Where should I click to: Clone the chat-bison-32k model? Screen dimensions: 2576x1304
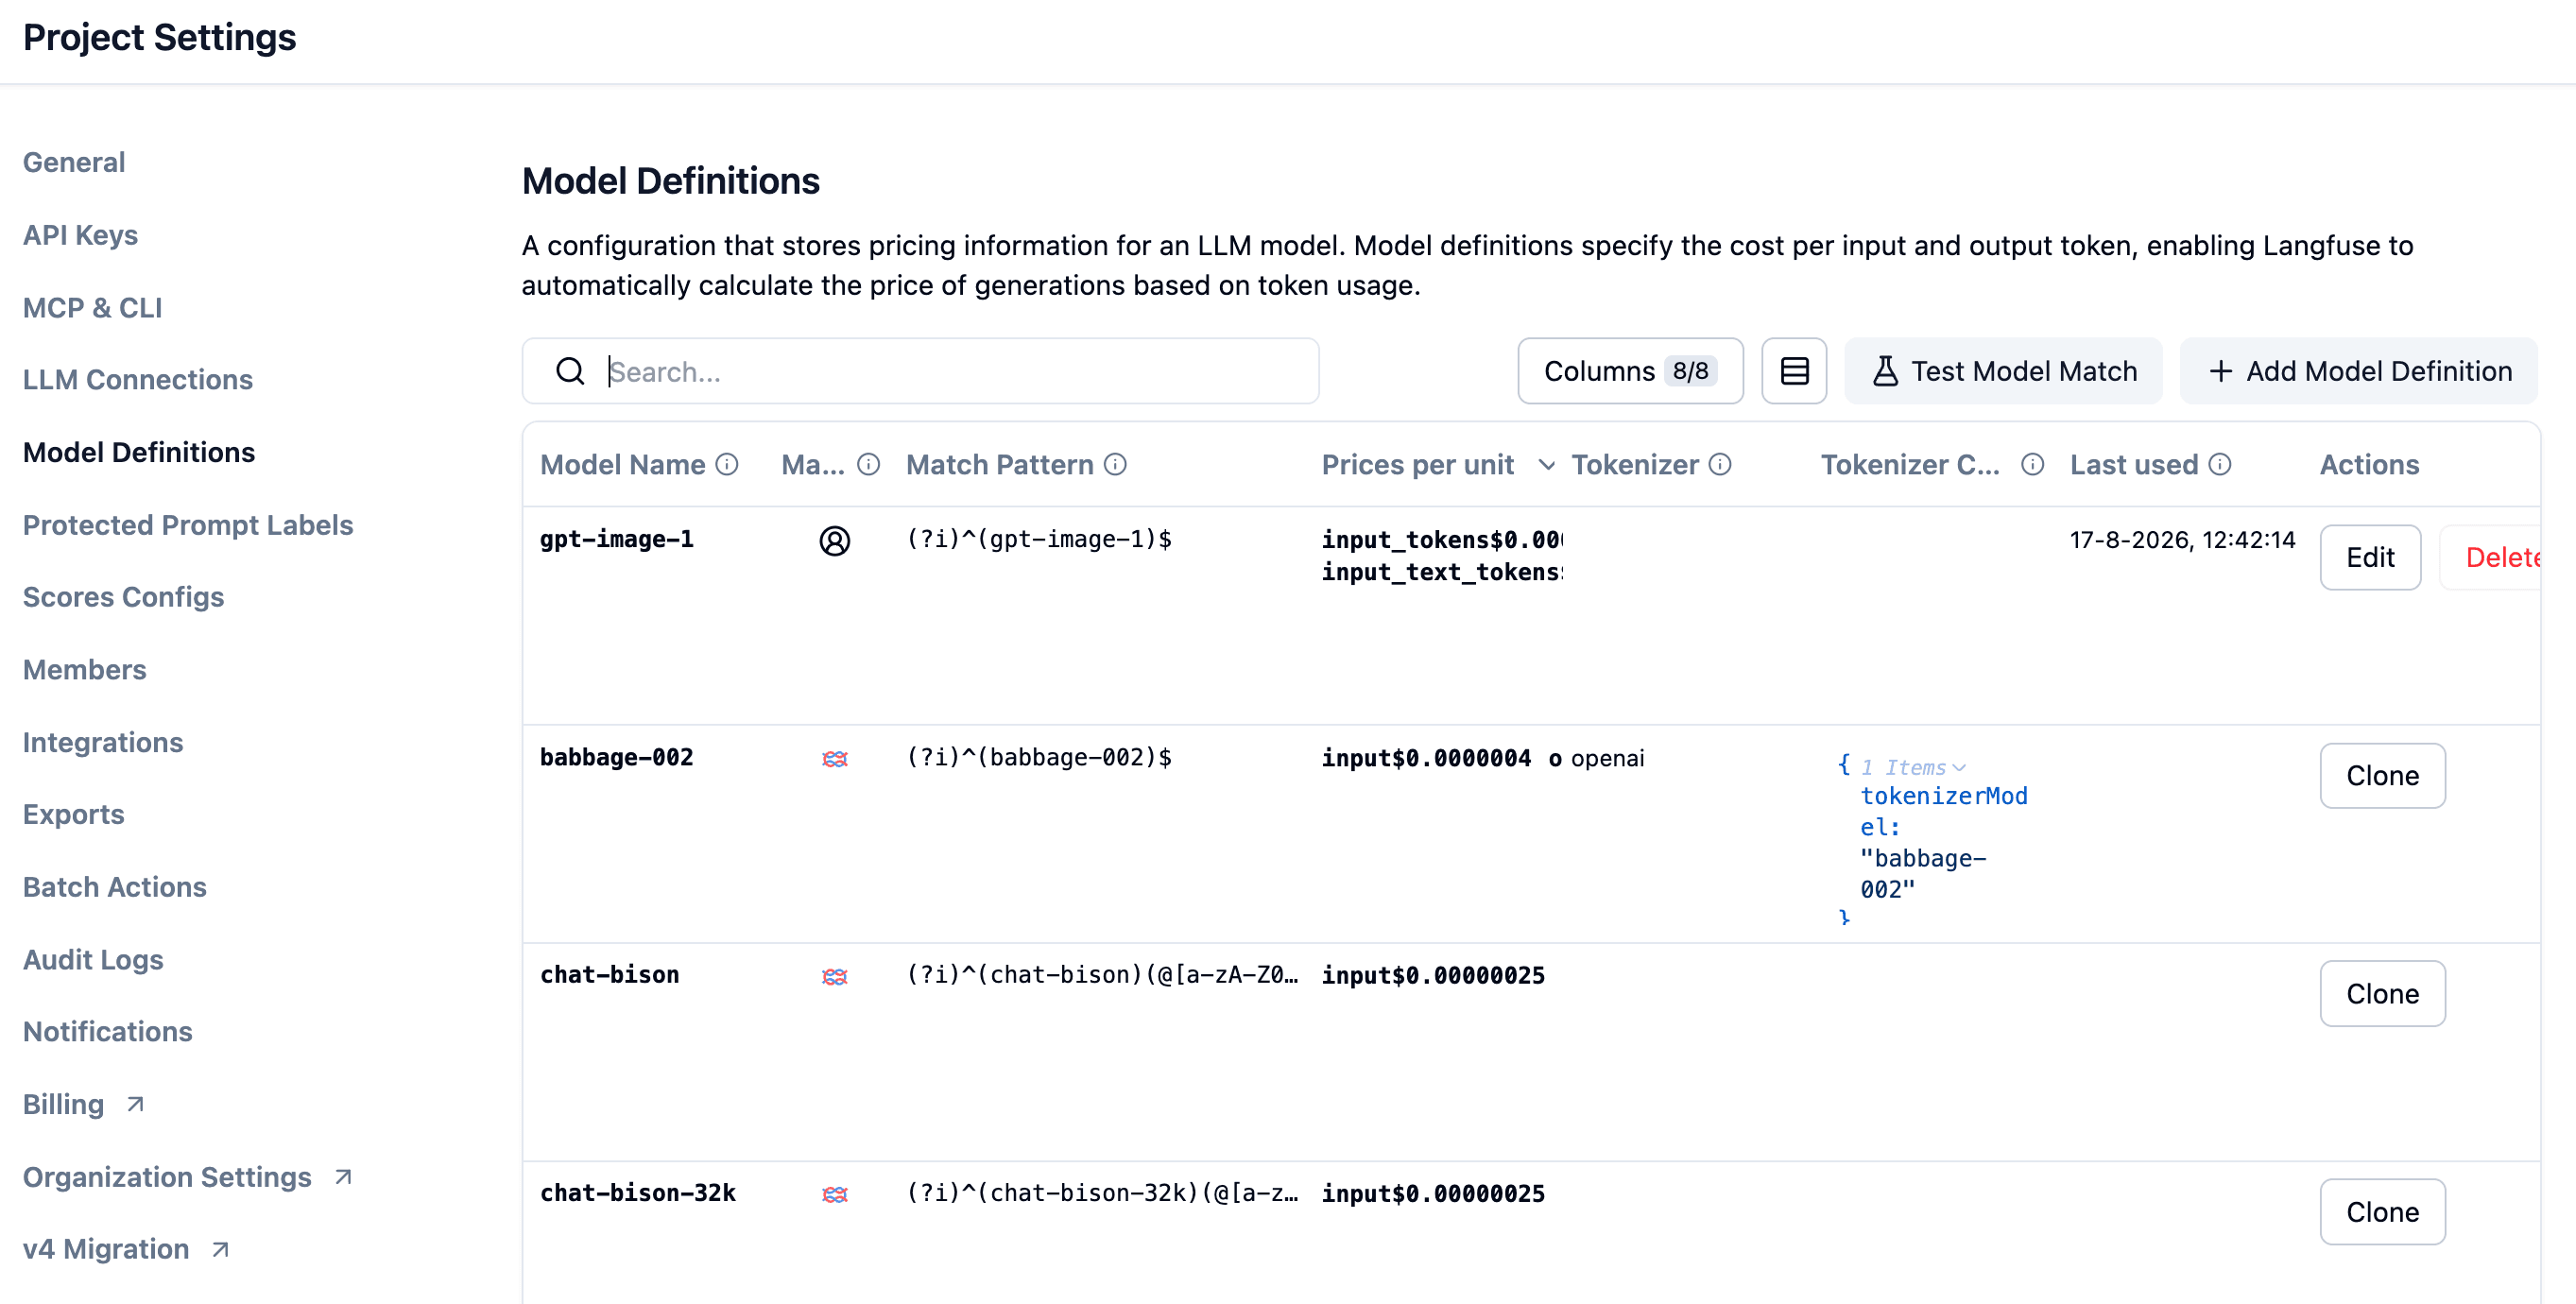point(2382,1211)
